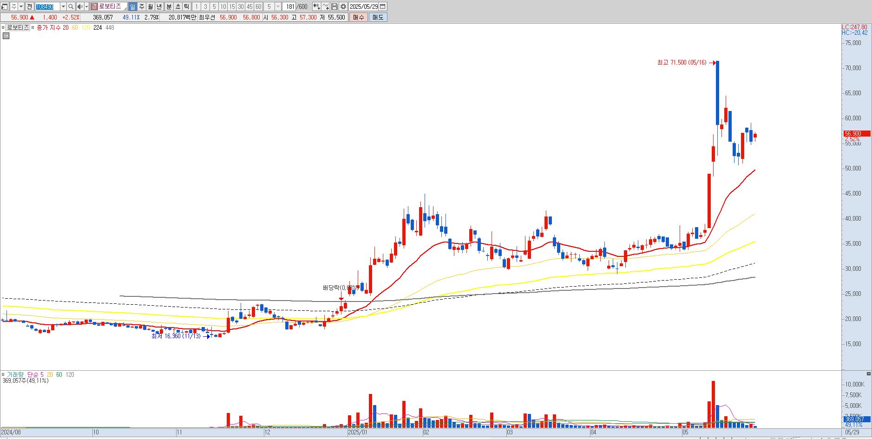Open the candlestick chart type icon
The width and height of the screenshot is (872, 439).
316,7
